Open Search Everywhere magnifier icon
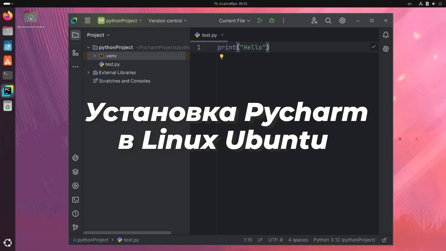Screen dimensions: 446x251 click(328, 21)
